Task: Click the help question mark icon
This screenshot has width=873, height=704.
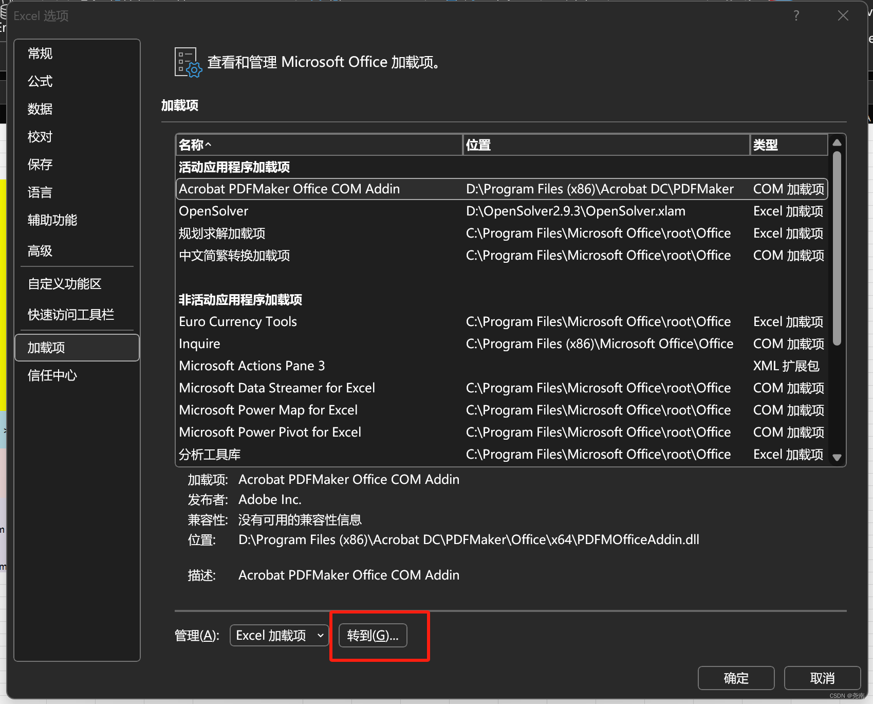Action: [x=796, y=15]
